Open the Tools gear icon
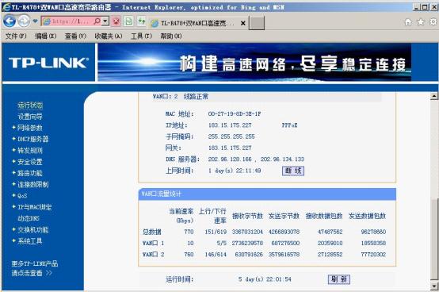The height and width of the screenshot is (292, 439). click(x=433, y=22)
